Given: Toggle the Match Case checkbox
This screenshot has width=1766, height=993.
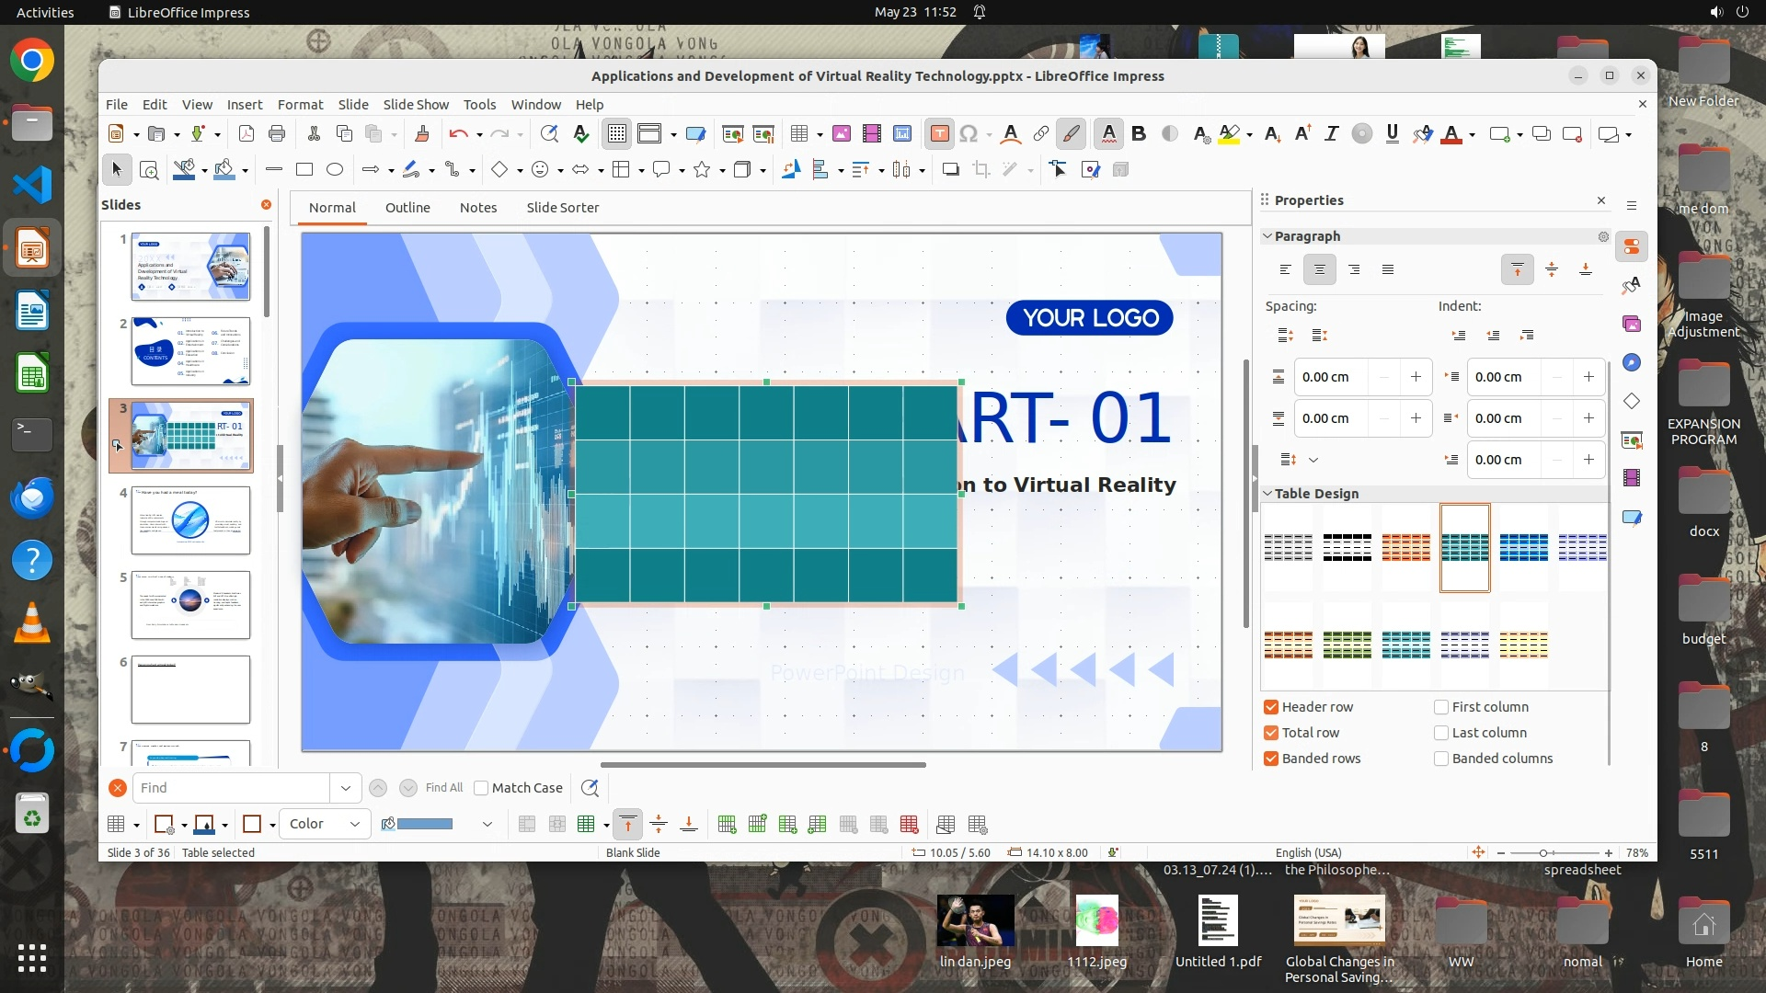Looking at the screenshot, I should click(x=481, y=788).
